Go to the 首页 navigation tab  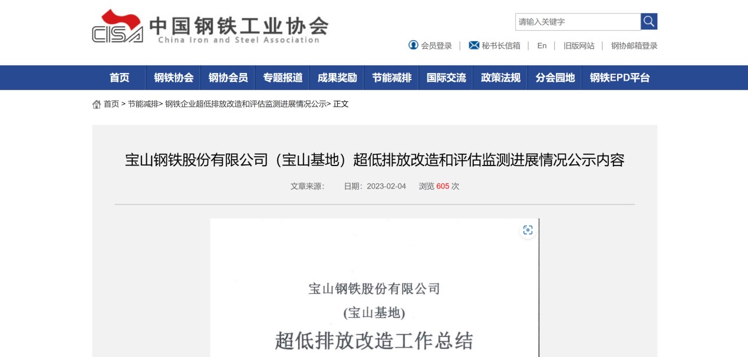point(119,78)
